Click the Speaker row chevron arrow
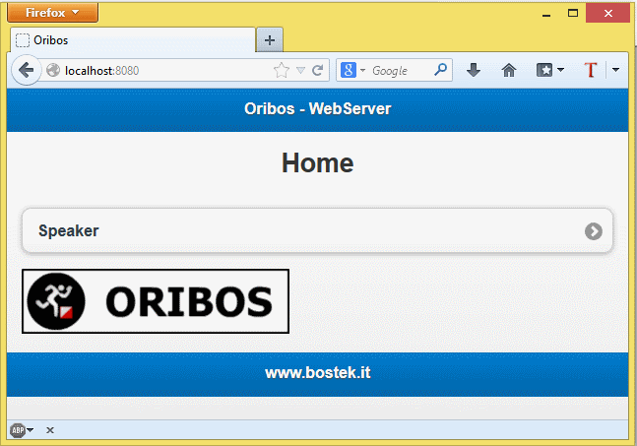Viewport: 637px width, 446px height. point(594,231)
